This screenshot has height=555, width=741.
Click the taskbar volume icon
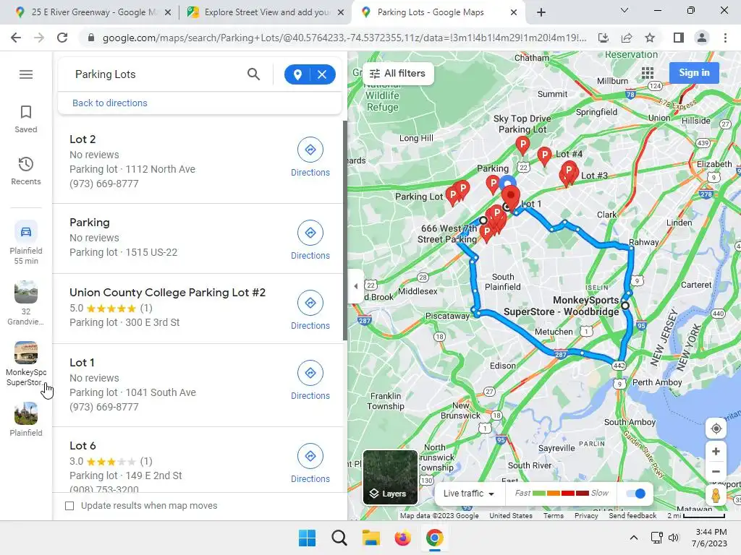pyautogui.click(x=674, y=538)
